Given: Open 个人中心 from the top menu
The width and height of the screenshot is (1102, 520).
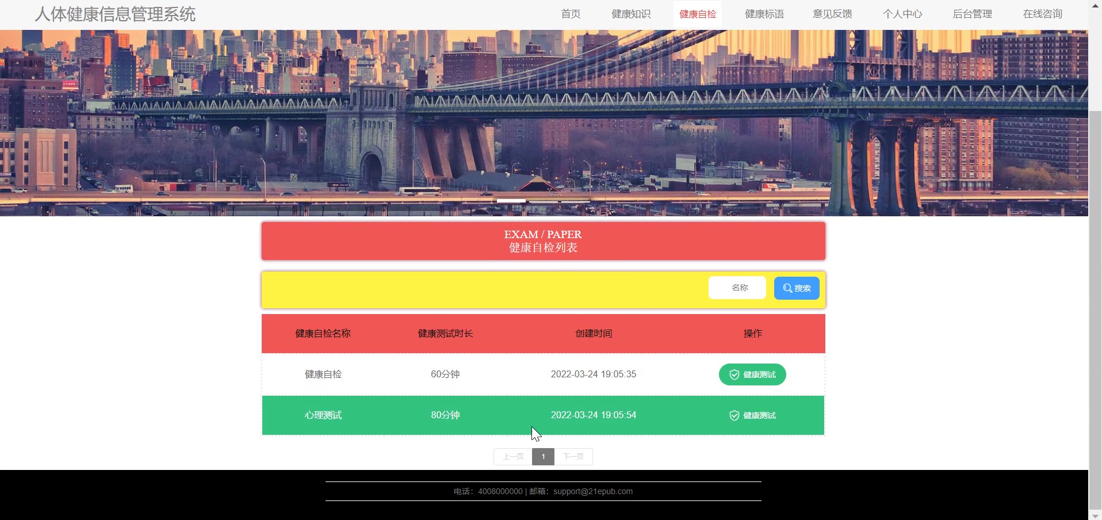Looking at the screenshot, I should 902,14.
